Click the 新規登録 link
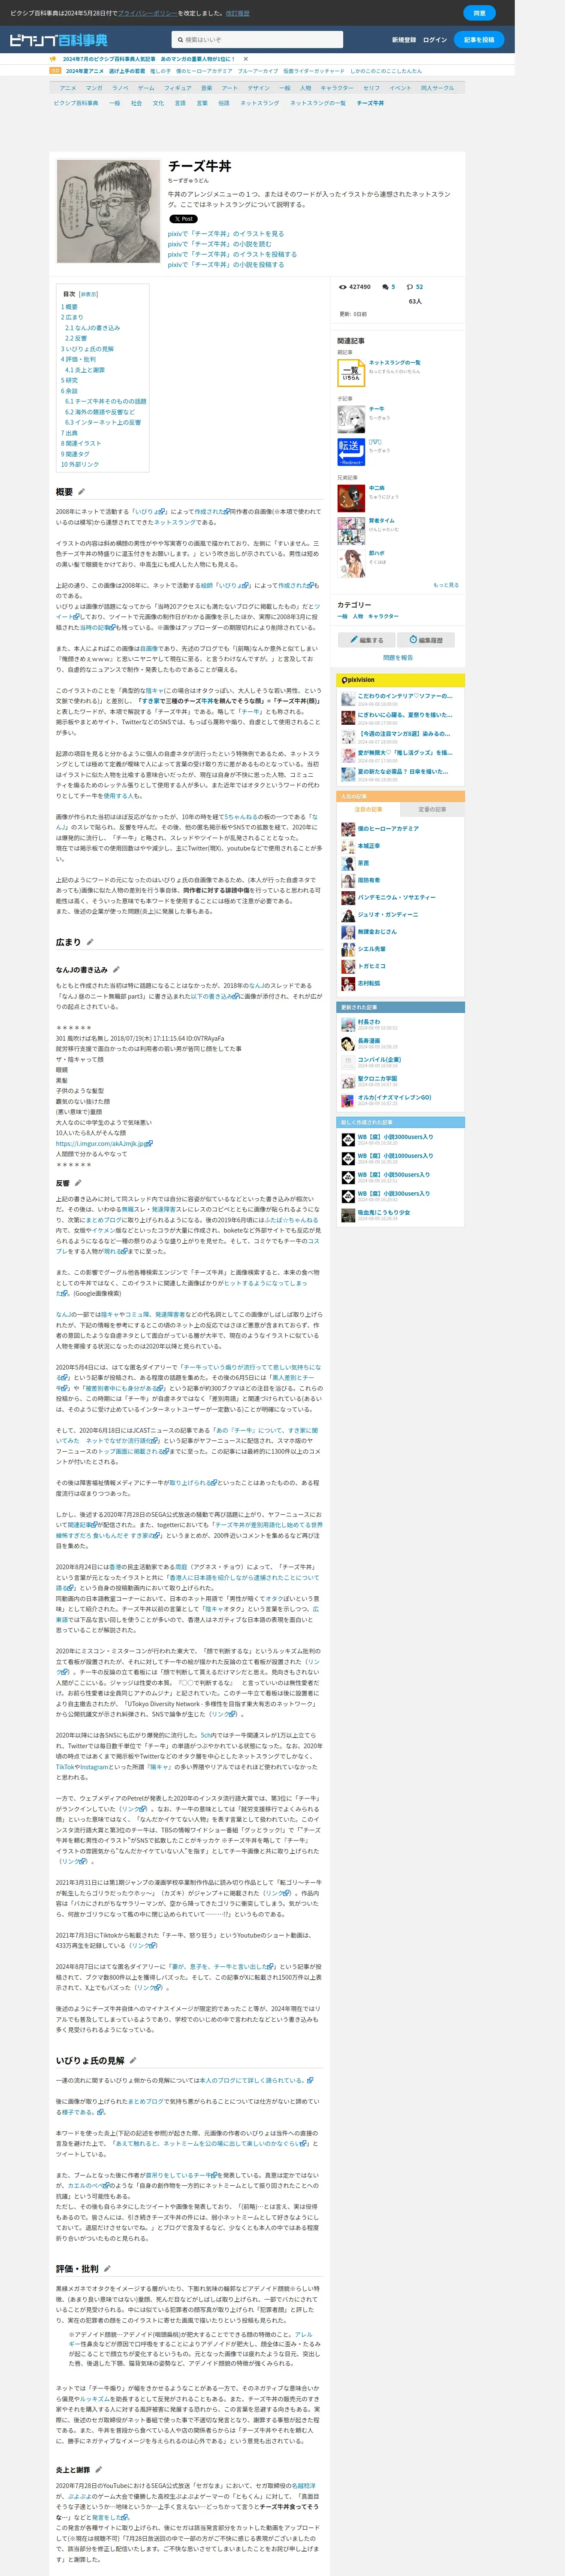 point(404,40)
